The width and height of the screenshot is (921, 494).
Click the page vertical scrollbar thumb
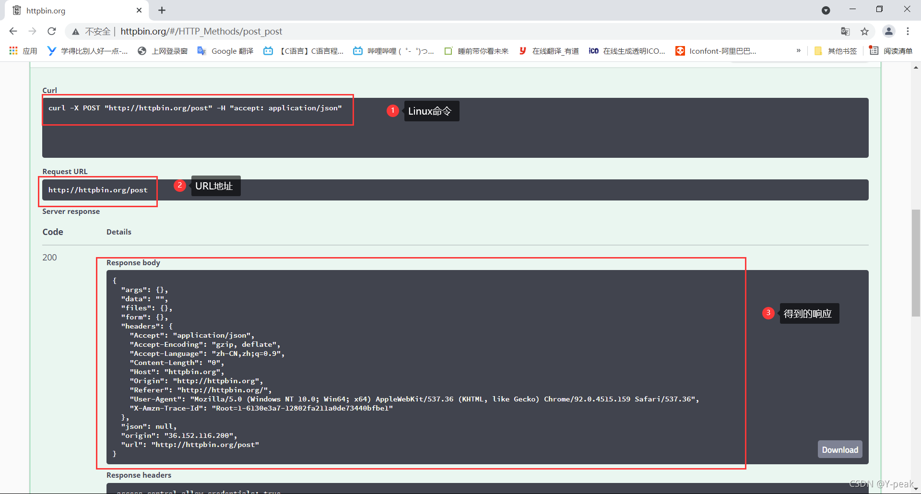pos(916,263)
